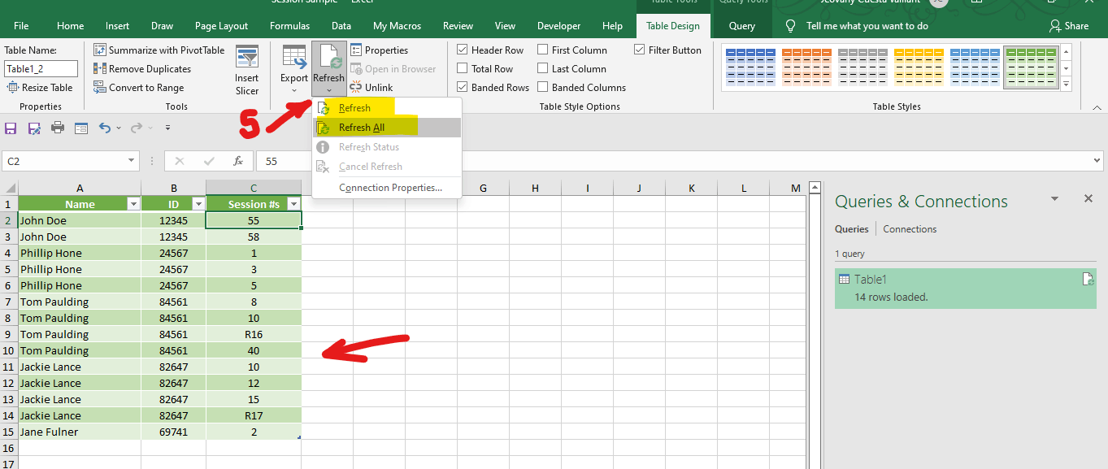Click the Open in Browser option
The image size is (1108, 469).
click(393, 69)
